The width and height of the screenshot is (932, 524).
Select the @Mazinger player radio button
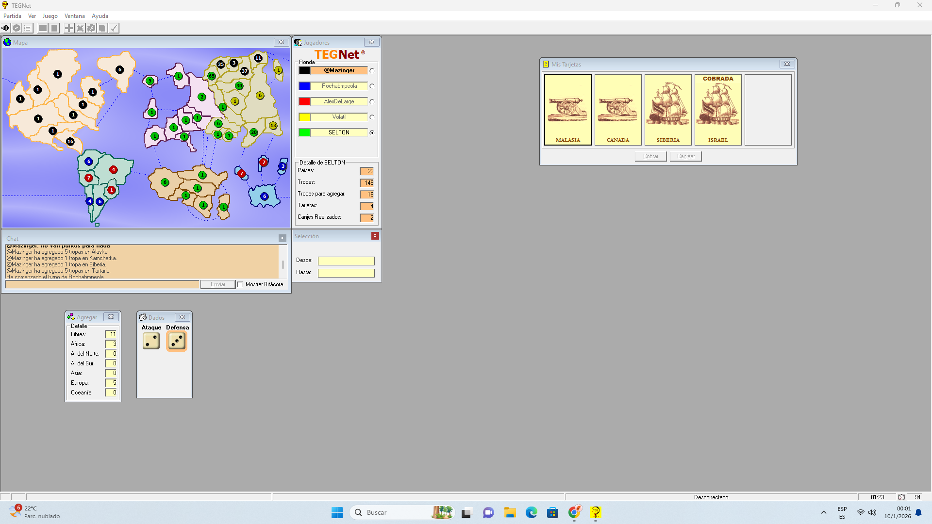point(372,70)
